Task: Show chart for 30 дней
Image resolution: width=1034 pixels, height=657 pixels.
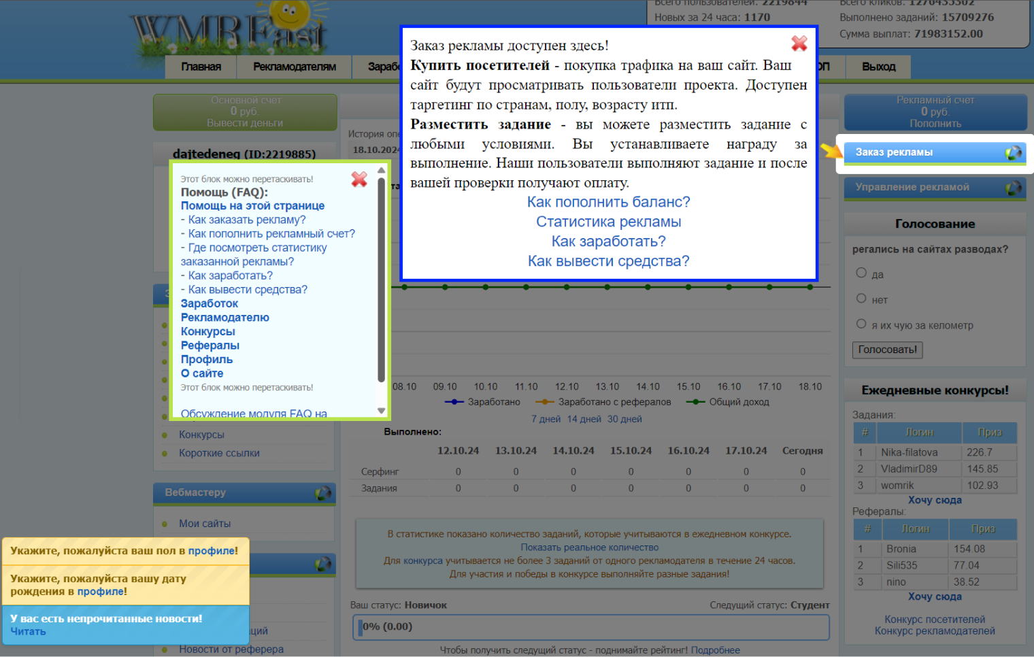Action: pyautogui.click(x=624, y=419)
